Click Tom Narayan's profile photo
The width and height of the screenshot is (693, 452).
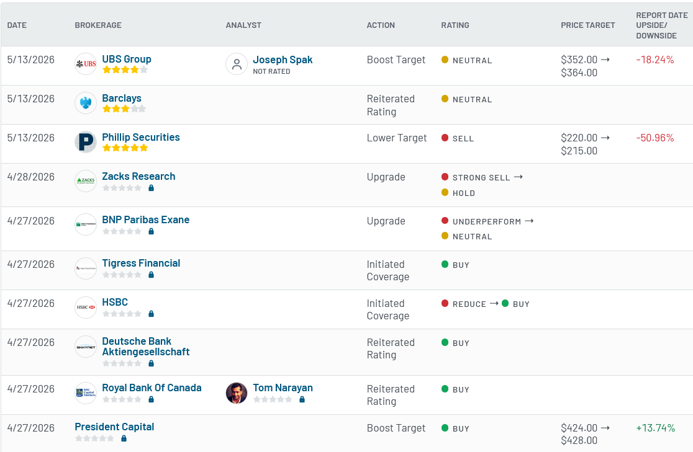click(x=237, y=393)
